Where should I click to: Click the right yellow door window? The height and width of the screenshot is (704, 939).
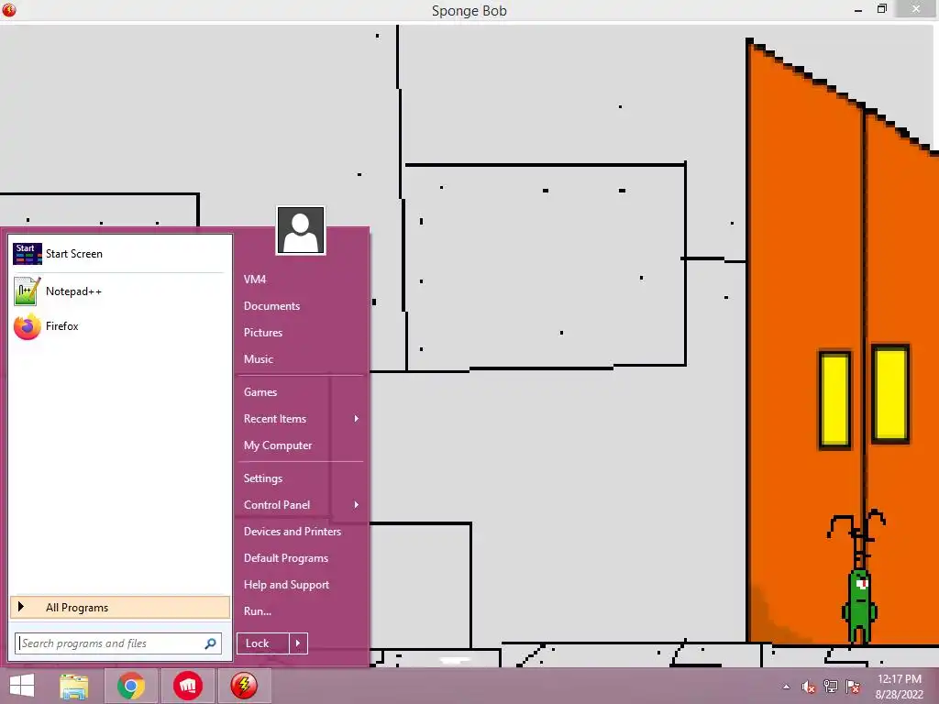pos(889,393)
